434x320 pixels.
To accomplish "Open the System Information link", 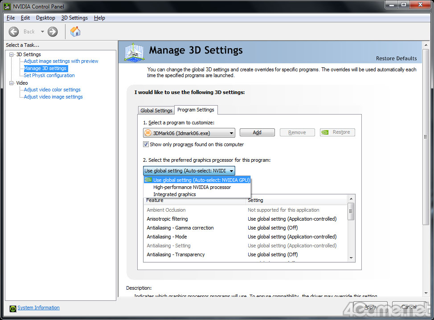I will 38,308.
